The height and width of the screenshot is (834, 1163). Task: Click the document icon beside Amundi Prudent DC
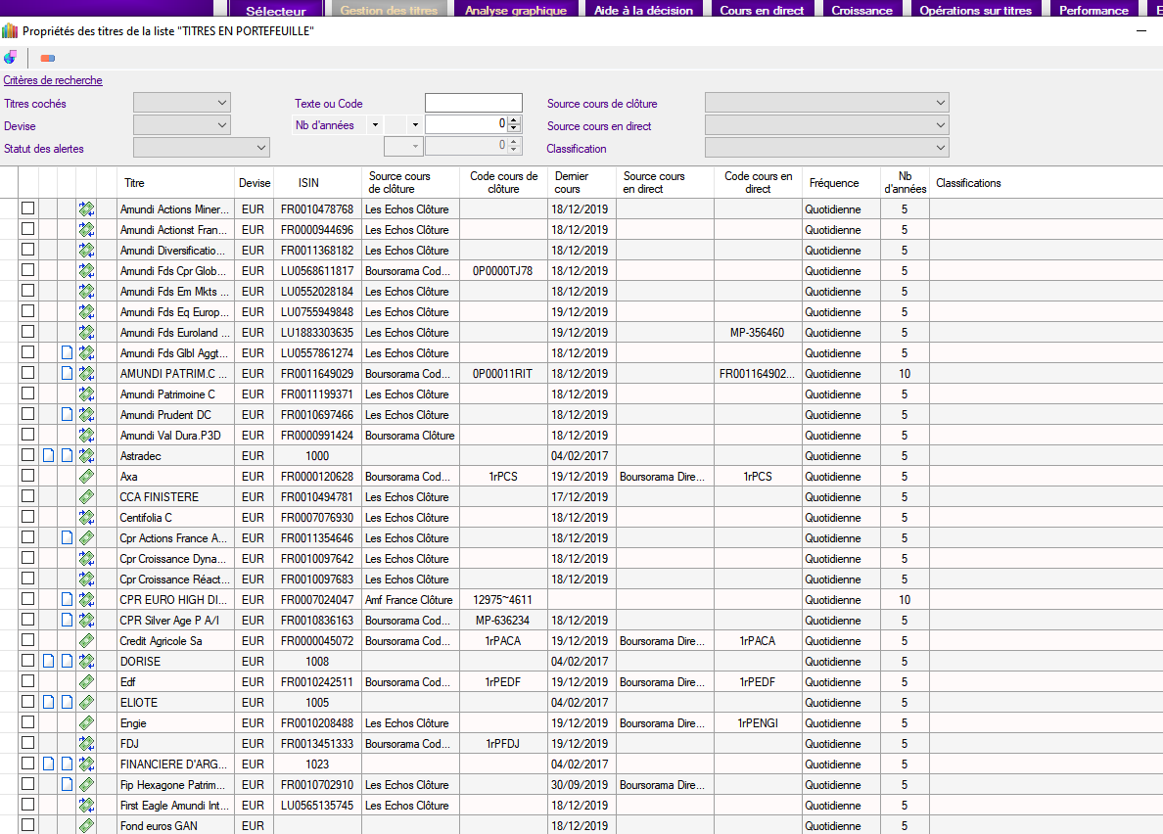[67, 415]
